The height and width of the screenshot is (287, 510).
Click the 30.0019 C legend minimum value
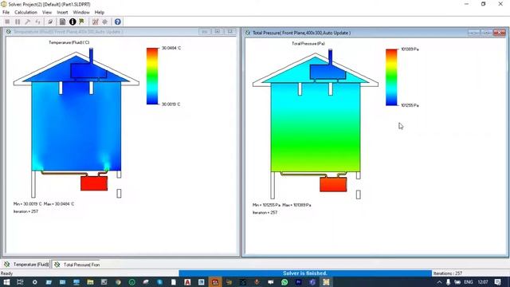171,104
